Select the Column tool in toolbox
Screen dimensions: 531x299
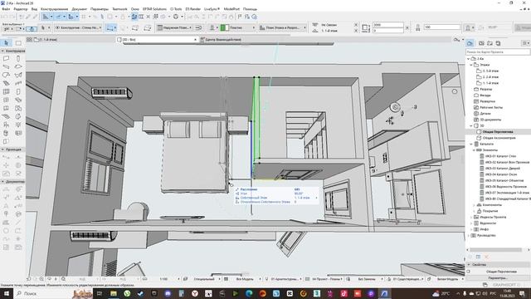point(18,58)
